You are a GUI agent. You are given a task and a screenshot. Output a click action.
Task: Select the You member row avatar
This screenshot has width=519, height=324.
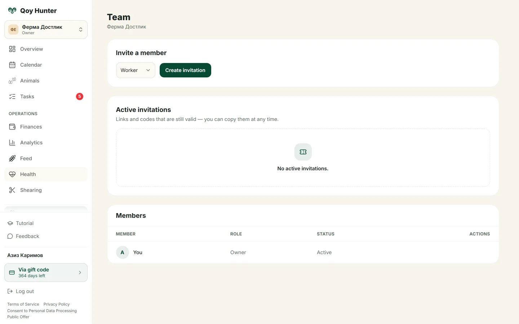click(x=123, y=252)
